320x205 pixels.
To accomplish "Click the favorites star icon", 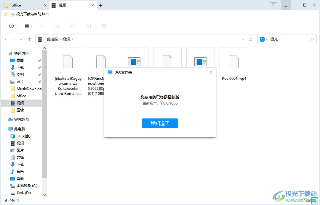I will (x=6, y=14).
